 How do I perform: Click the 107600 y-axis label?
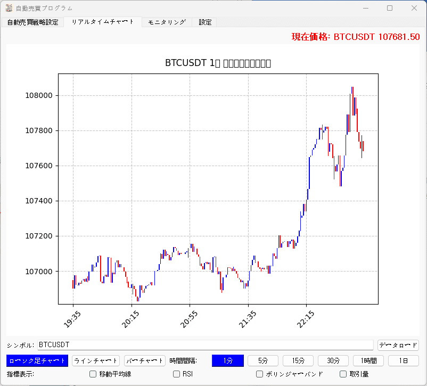click(x=39, y=166)
